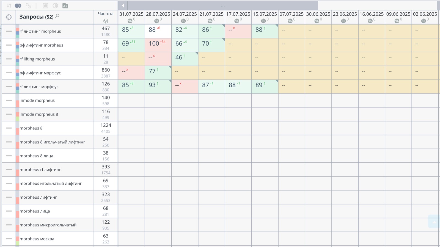The image size is (440, 247).
Task: Click the position 46 in 'rf lifting morpheus' row
Action: [185, 59]
